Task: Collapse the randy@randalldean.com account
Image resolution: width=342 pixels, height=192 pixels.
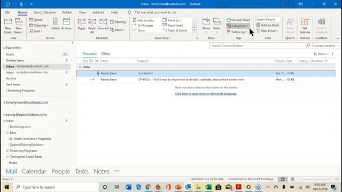Action: [x=4, y=115]
